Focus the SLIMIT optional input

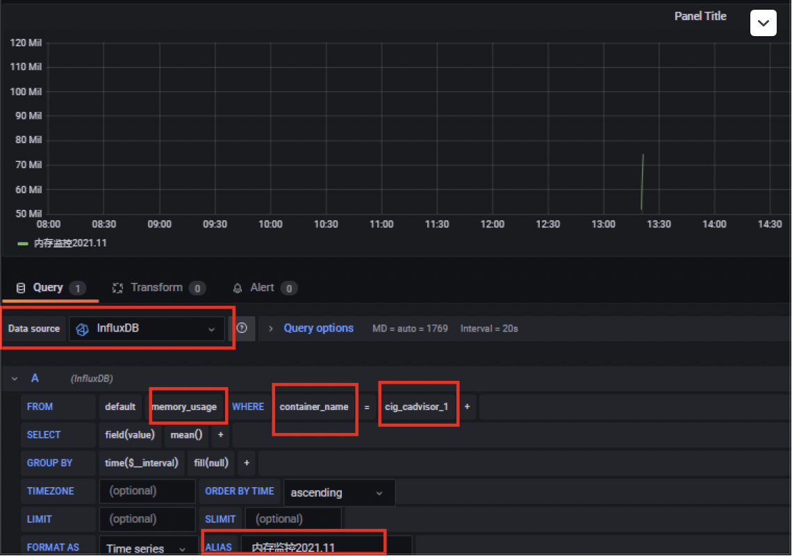[293, 520]
